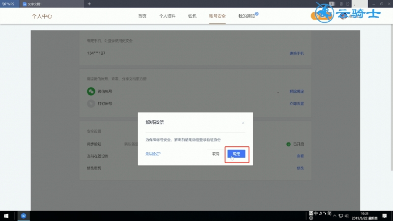This screenshot has width=393, height=221.
Task: Click the 安全设置 section heading
Action: point(94,131)
